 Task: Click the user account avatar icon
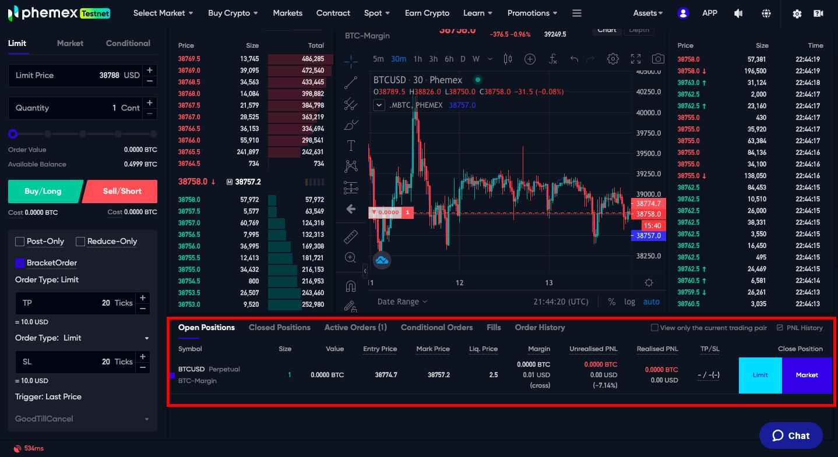[x=683, y=13]
